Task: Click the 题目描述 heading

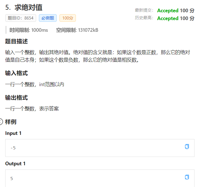Action: 16,41
